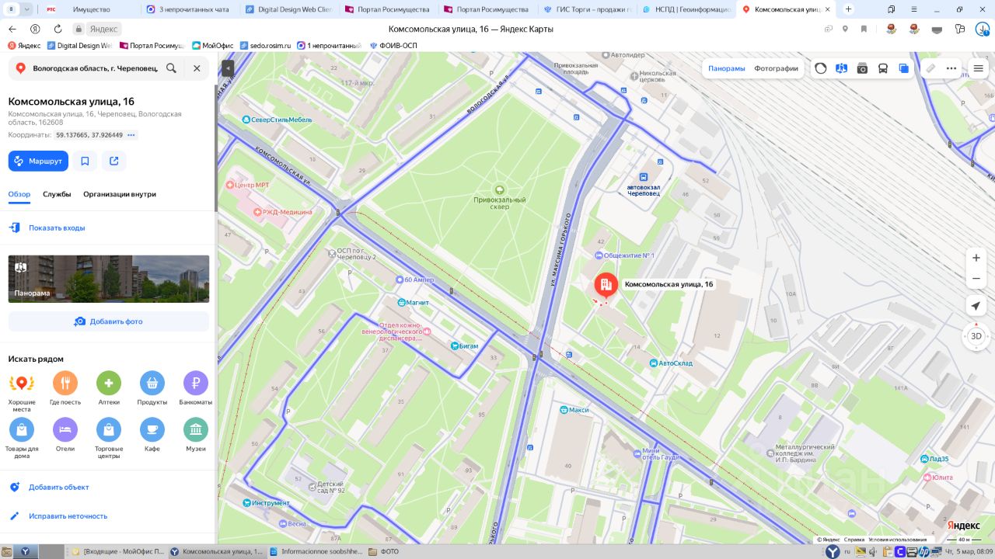995x559 pixels.
Task: Open the three-dot more tools menu
Action: click(951, 68)
